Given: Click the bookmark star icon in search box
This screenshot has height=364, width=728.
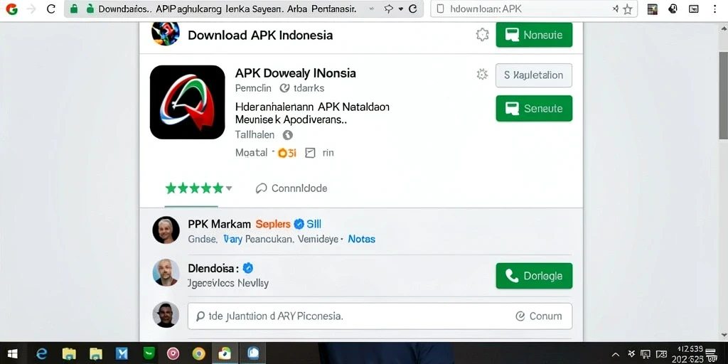Looking at the screenshot, I should 627,9.
